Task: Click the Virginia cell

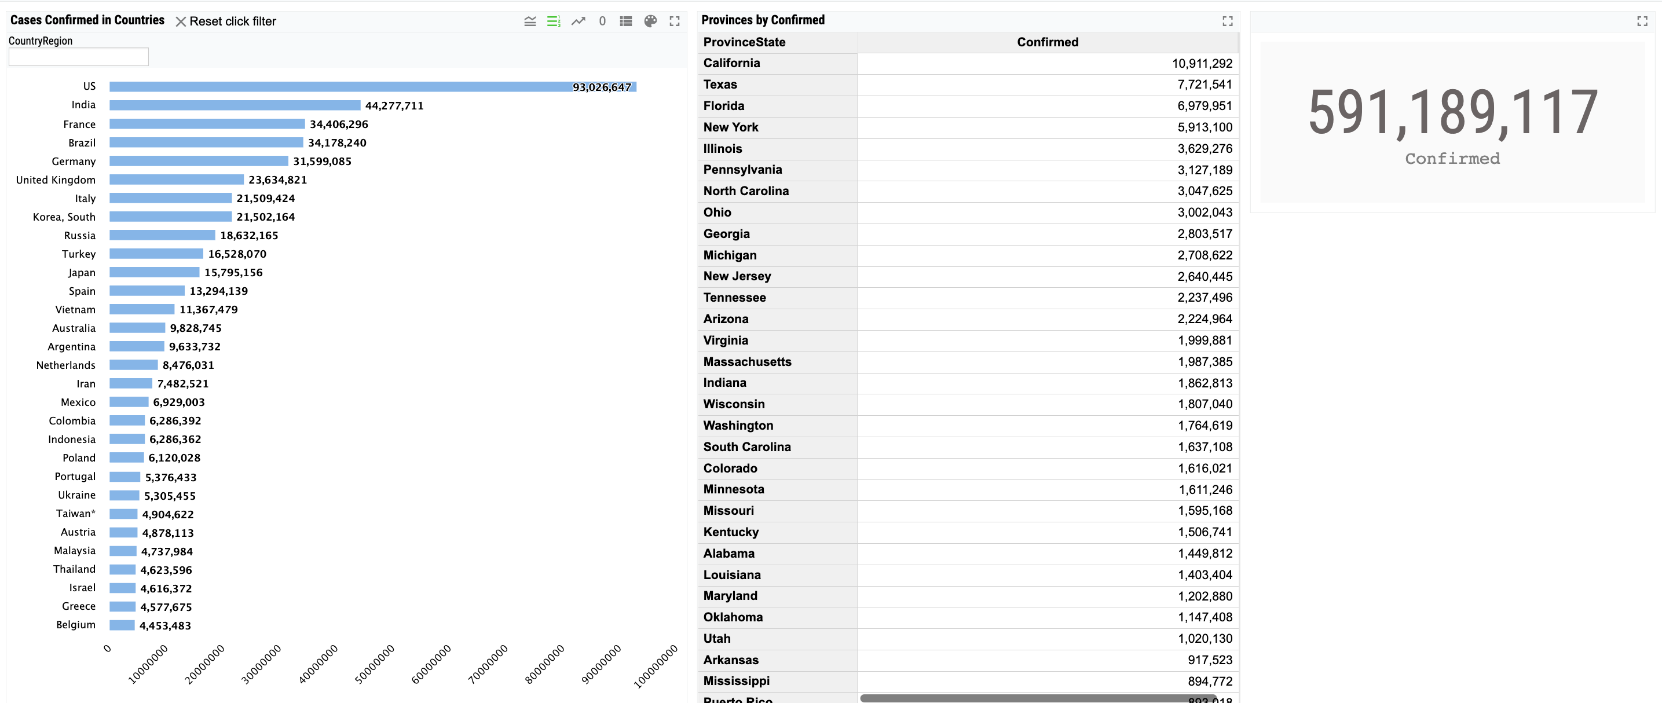Action: coord(778,340)
